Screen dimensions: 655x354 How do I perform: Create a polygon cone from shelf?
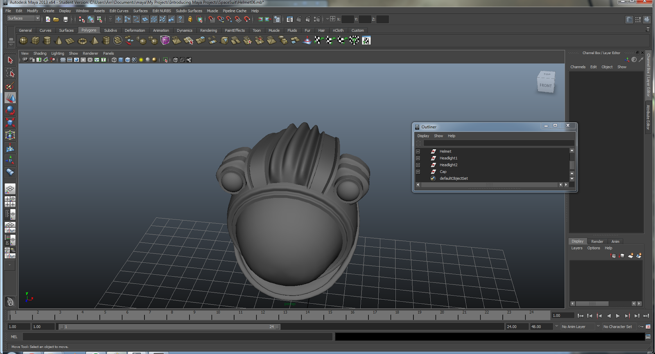coord(59,40)
